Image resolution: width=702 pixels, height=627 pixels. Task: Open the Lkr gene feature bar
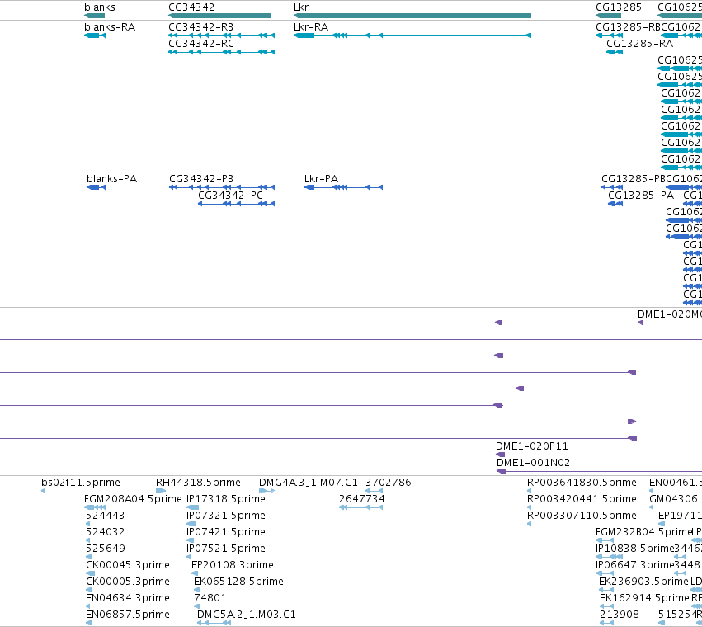[412, 16]
